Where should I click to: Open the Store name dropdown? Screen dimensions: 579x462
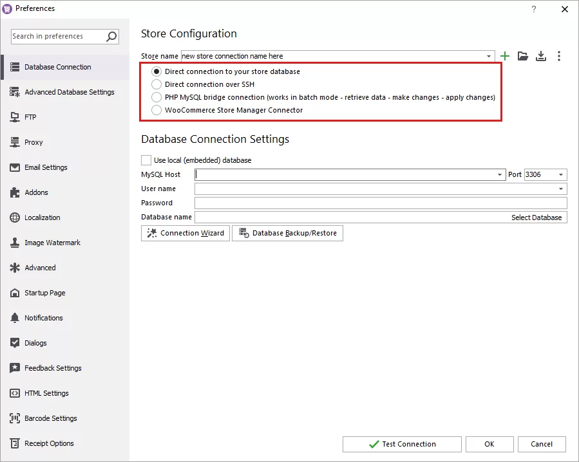(488, 56)
